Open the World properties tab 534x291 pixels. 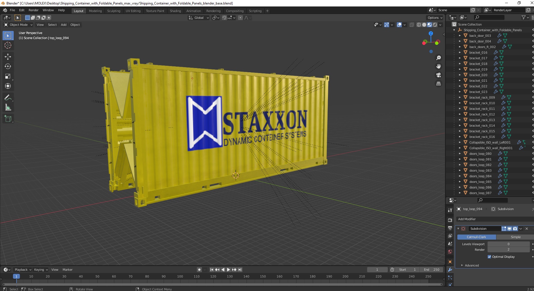[x=450, y=252]
